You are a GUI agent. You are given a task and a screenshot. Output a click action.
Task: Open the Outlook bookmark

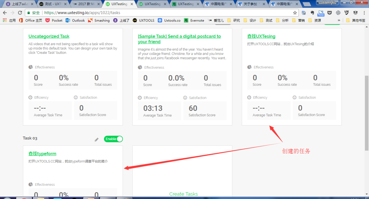coord(75,20)
